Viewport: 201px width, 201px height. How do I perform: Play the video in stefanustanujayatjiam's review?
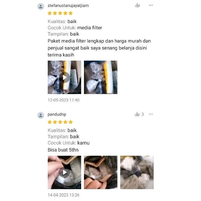(64, 77)
